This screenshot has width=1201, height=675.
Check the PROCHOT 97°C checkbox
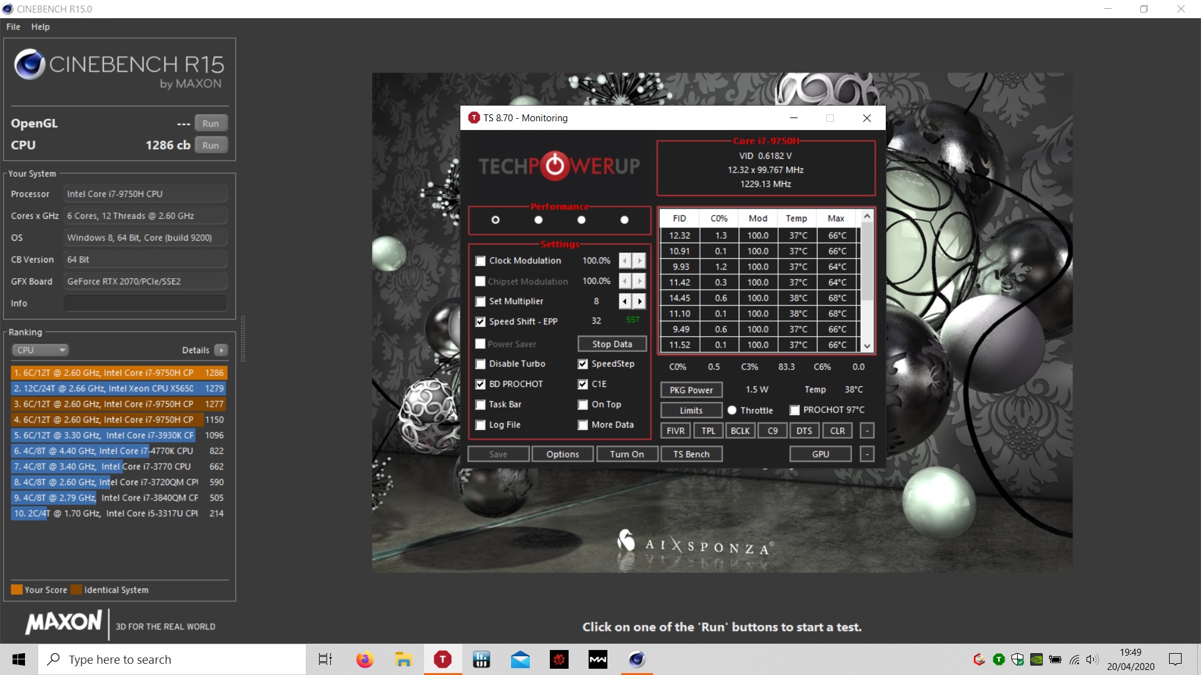coord(794,410)
